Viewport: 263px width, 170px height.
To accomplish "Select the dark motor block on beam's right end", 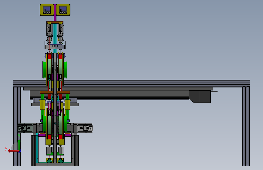I will (x=200, y=96).
